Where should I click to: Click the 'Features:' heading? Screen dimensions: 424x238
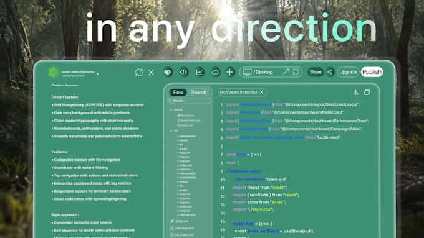(59, 152)
